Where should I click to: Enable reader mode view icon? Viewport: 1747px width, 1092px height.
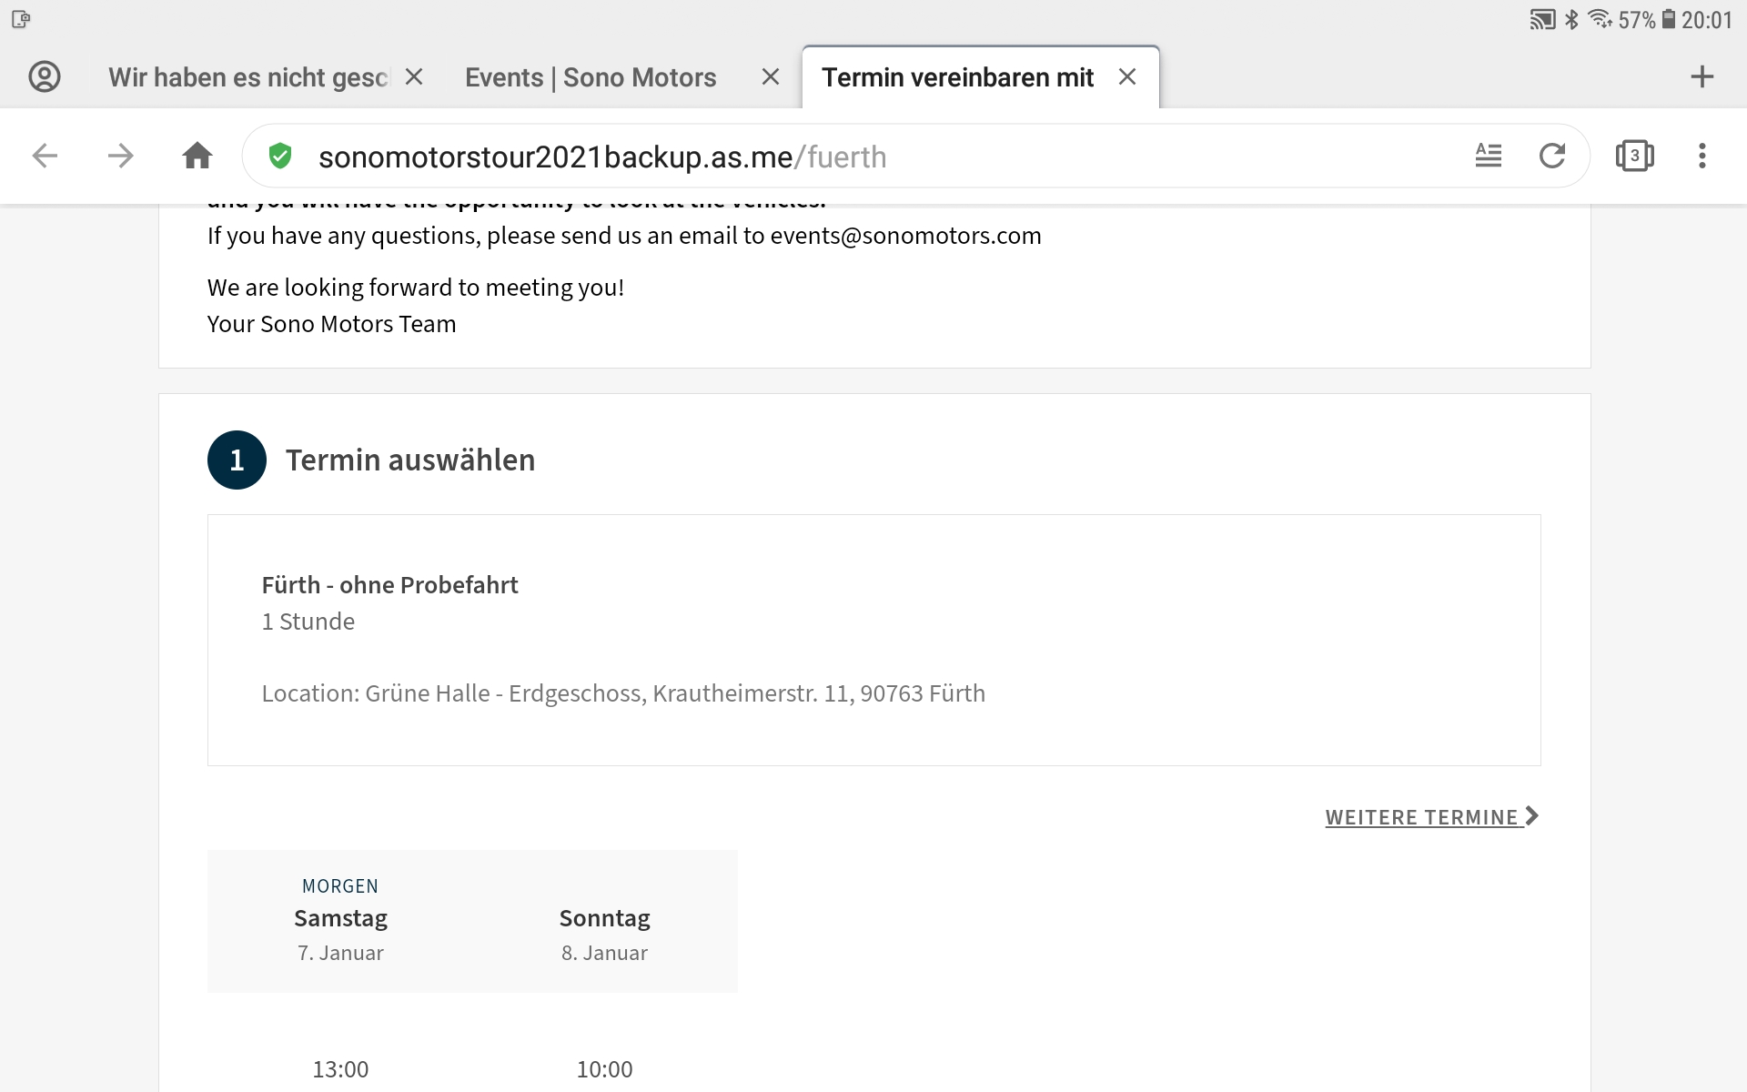point(1488,157)
